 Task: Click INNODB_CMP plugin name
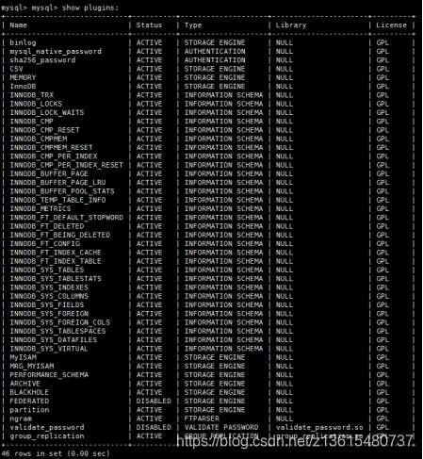[31, 121]
